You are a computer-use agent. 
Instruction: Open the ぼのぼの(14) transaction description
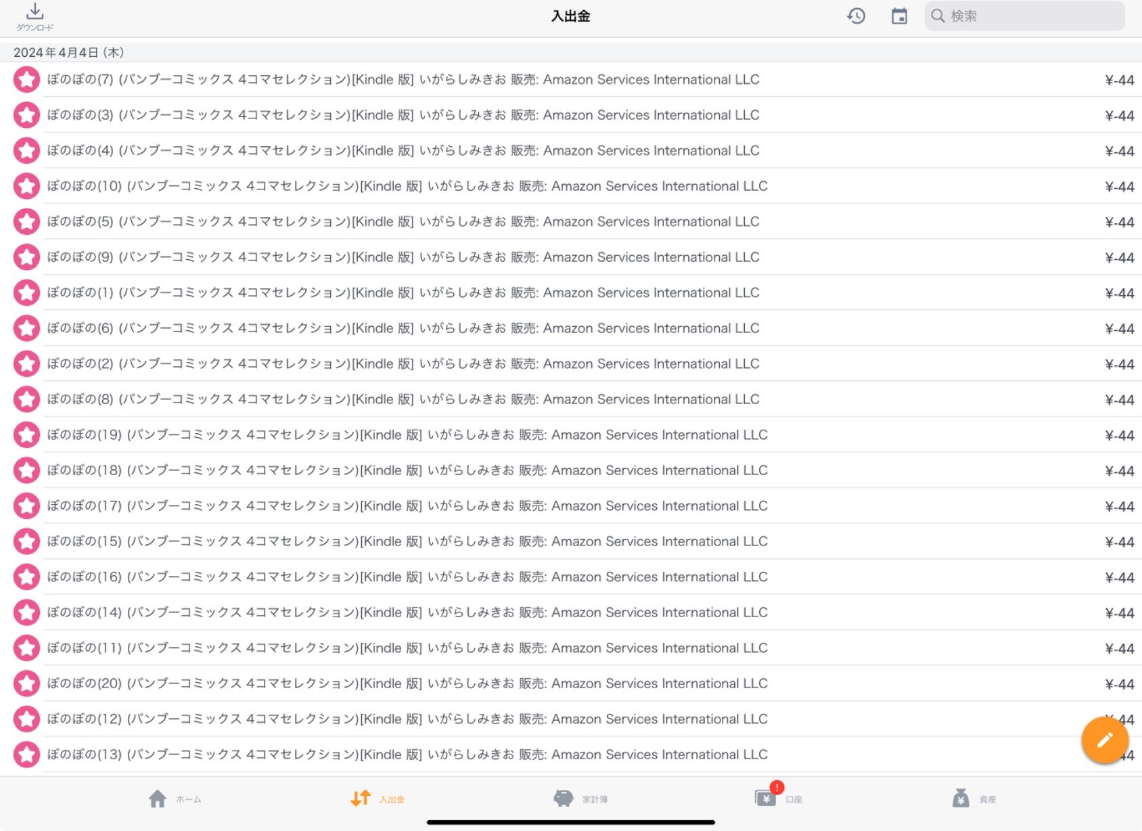click(x=407, y=612)
